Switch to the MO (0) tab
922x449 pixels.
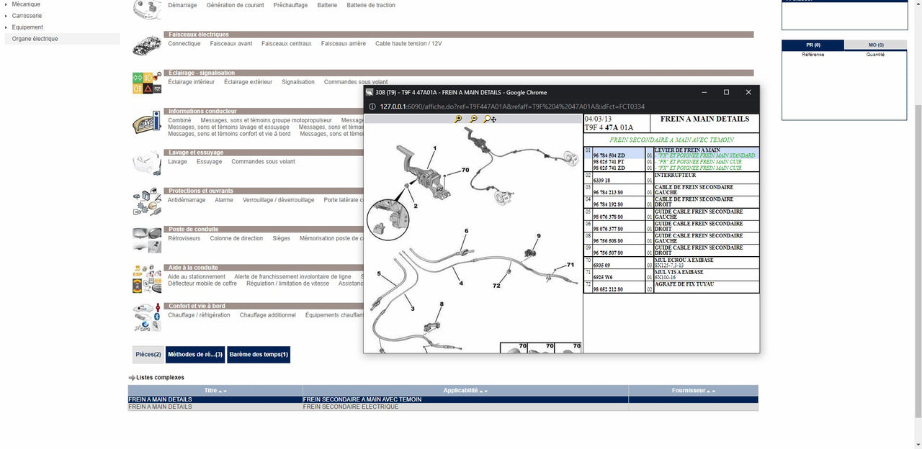876,45
